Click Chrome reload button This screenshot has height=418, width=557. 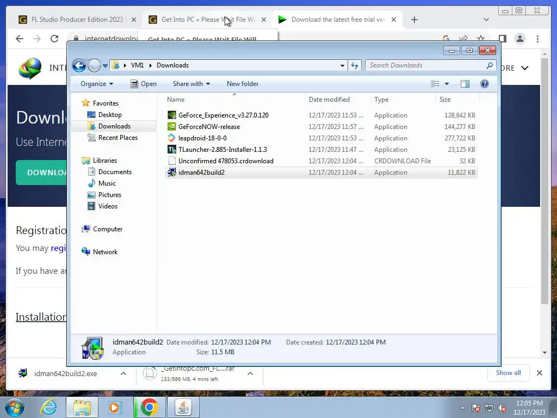(x=54, y=39)
